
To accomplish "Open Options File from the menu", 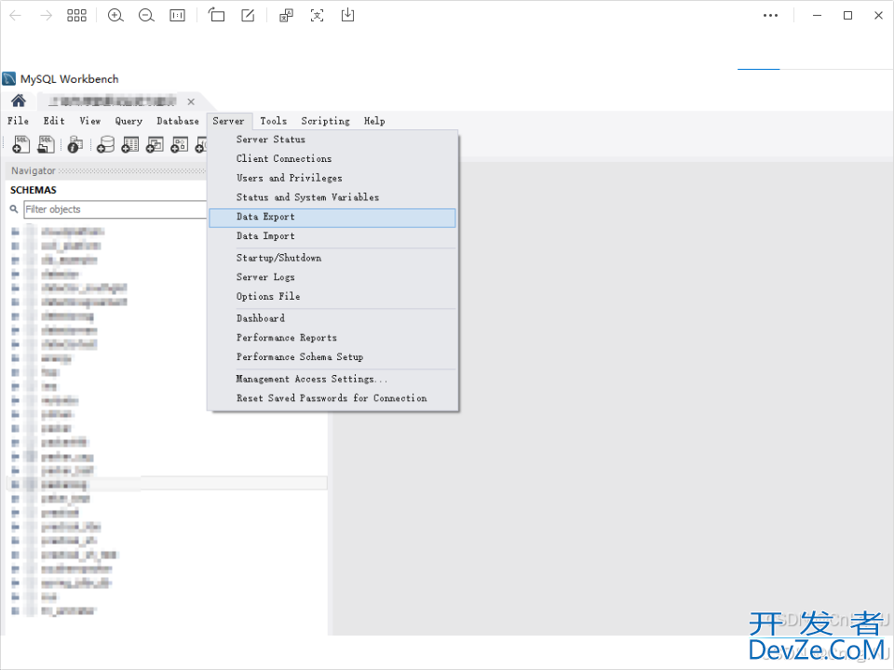I will [332, 297].
